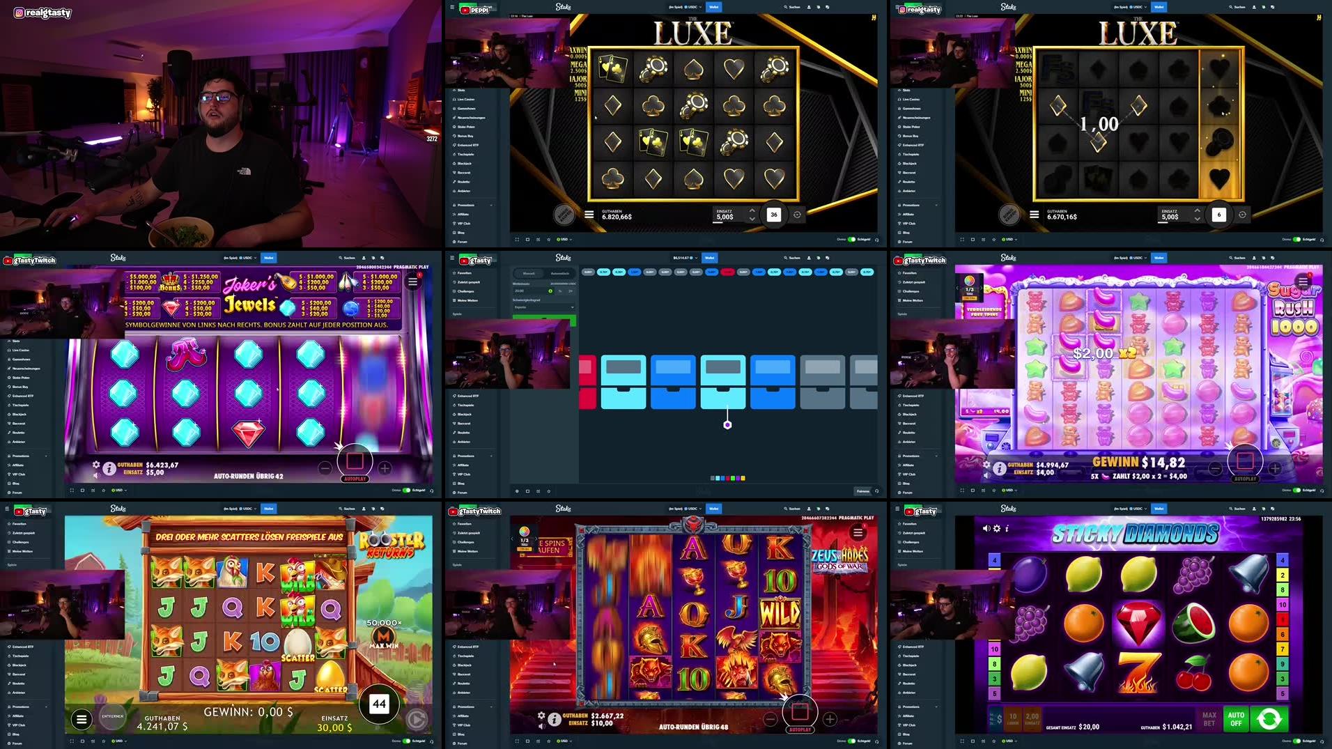This screenshot has height=749, width=1332.
Task: Toggle sound in Zeus vs Hades
Action: [541, 726]
